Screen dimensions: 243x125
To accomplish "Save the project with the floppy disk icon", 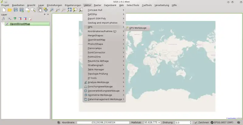I will (x=15, y=10).
